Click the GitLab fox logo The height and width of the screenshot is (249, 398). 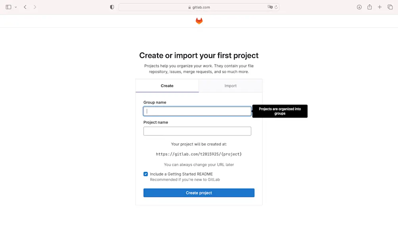199,20
